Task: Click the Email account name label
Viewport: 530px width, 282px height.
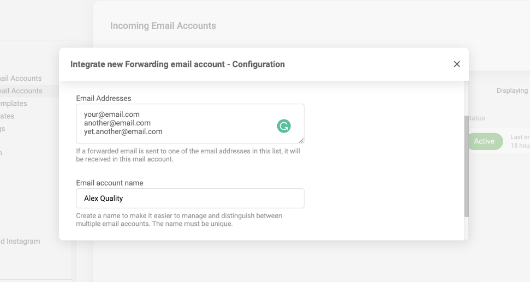Action: 110,183
